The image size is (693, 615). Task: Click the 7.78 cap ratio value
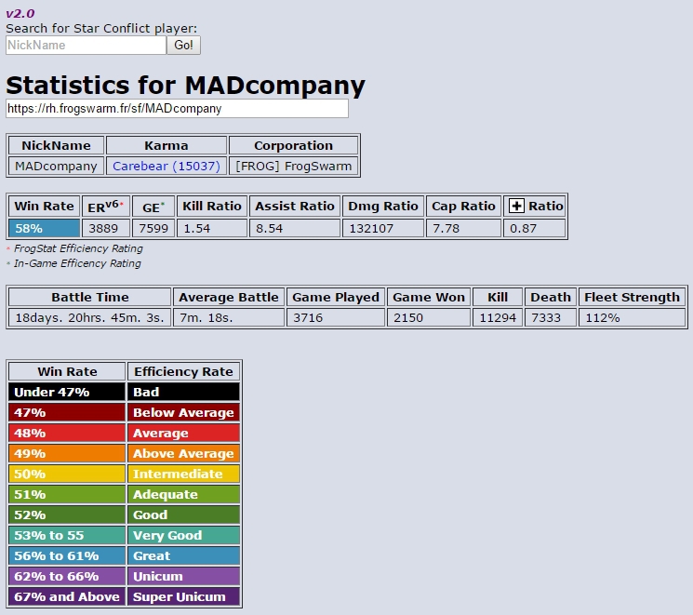[x=463, y=229]
